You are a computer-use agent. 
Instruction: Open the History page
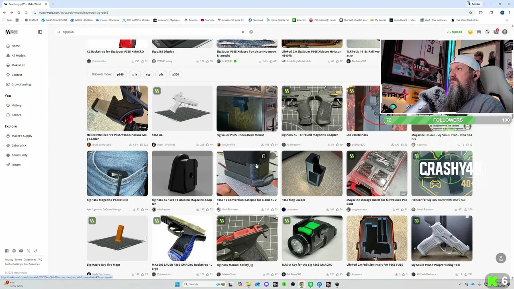coord(16,105)
